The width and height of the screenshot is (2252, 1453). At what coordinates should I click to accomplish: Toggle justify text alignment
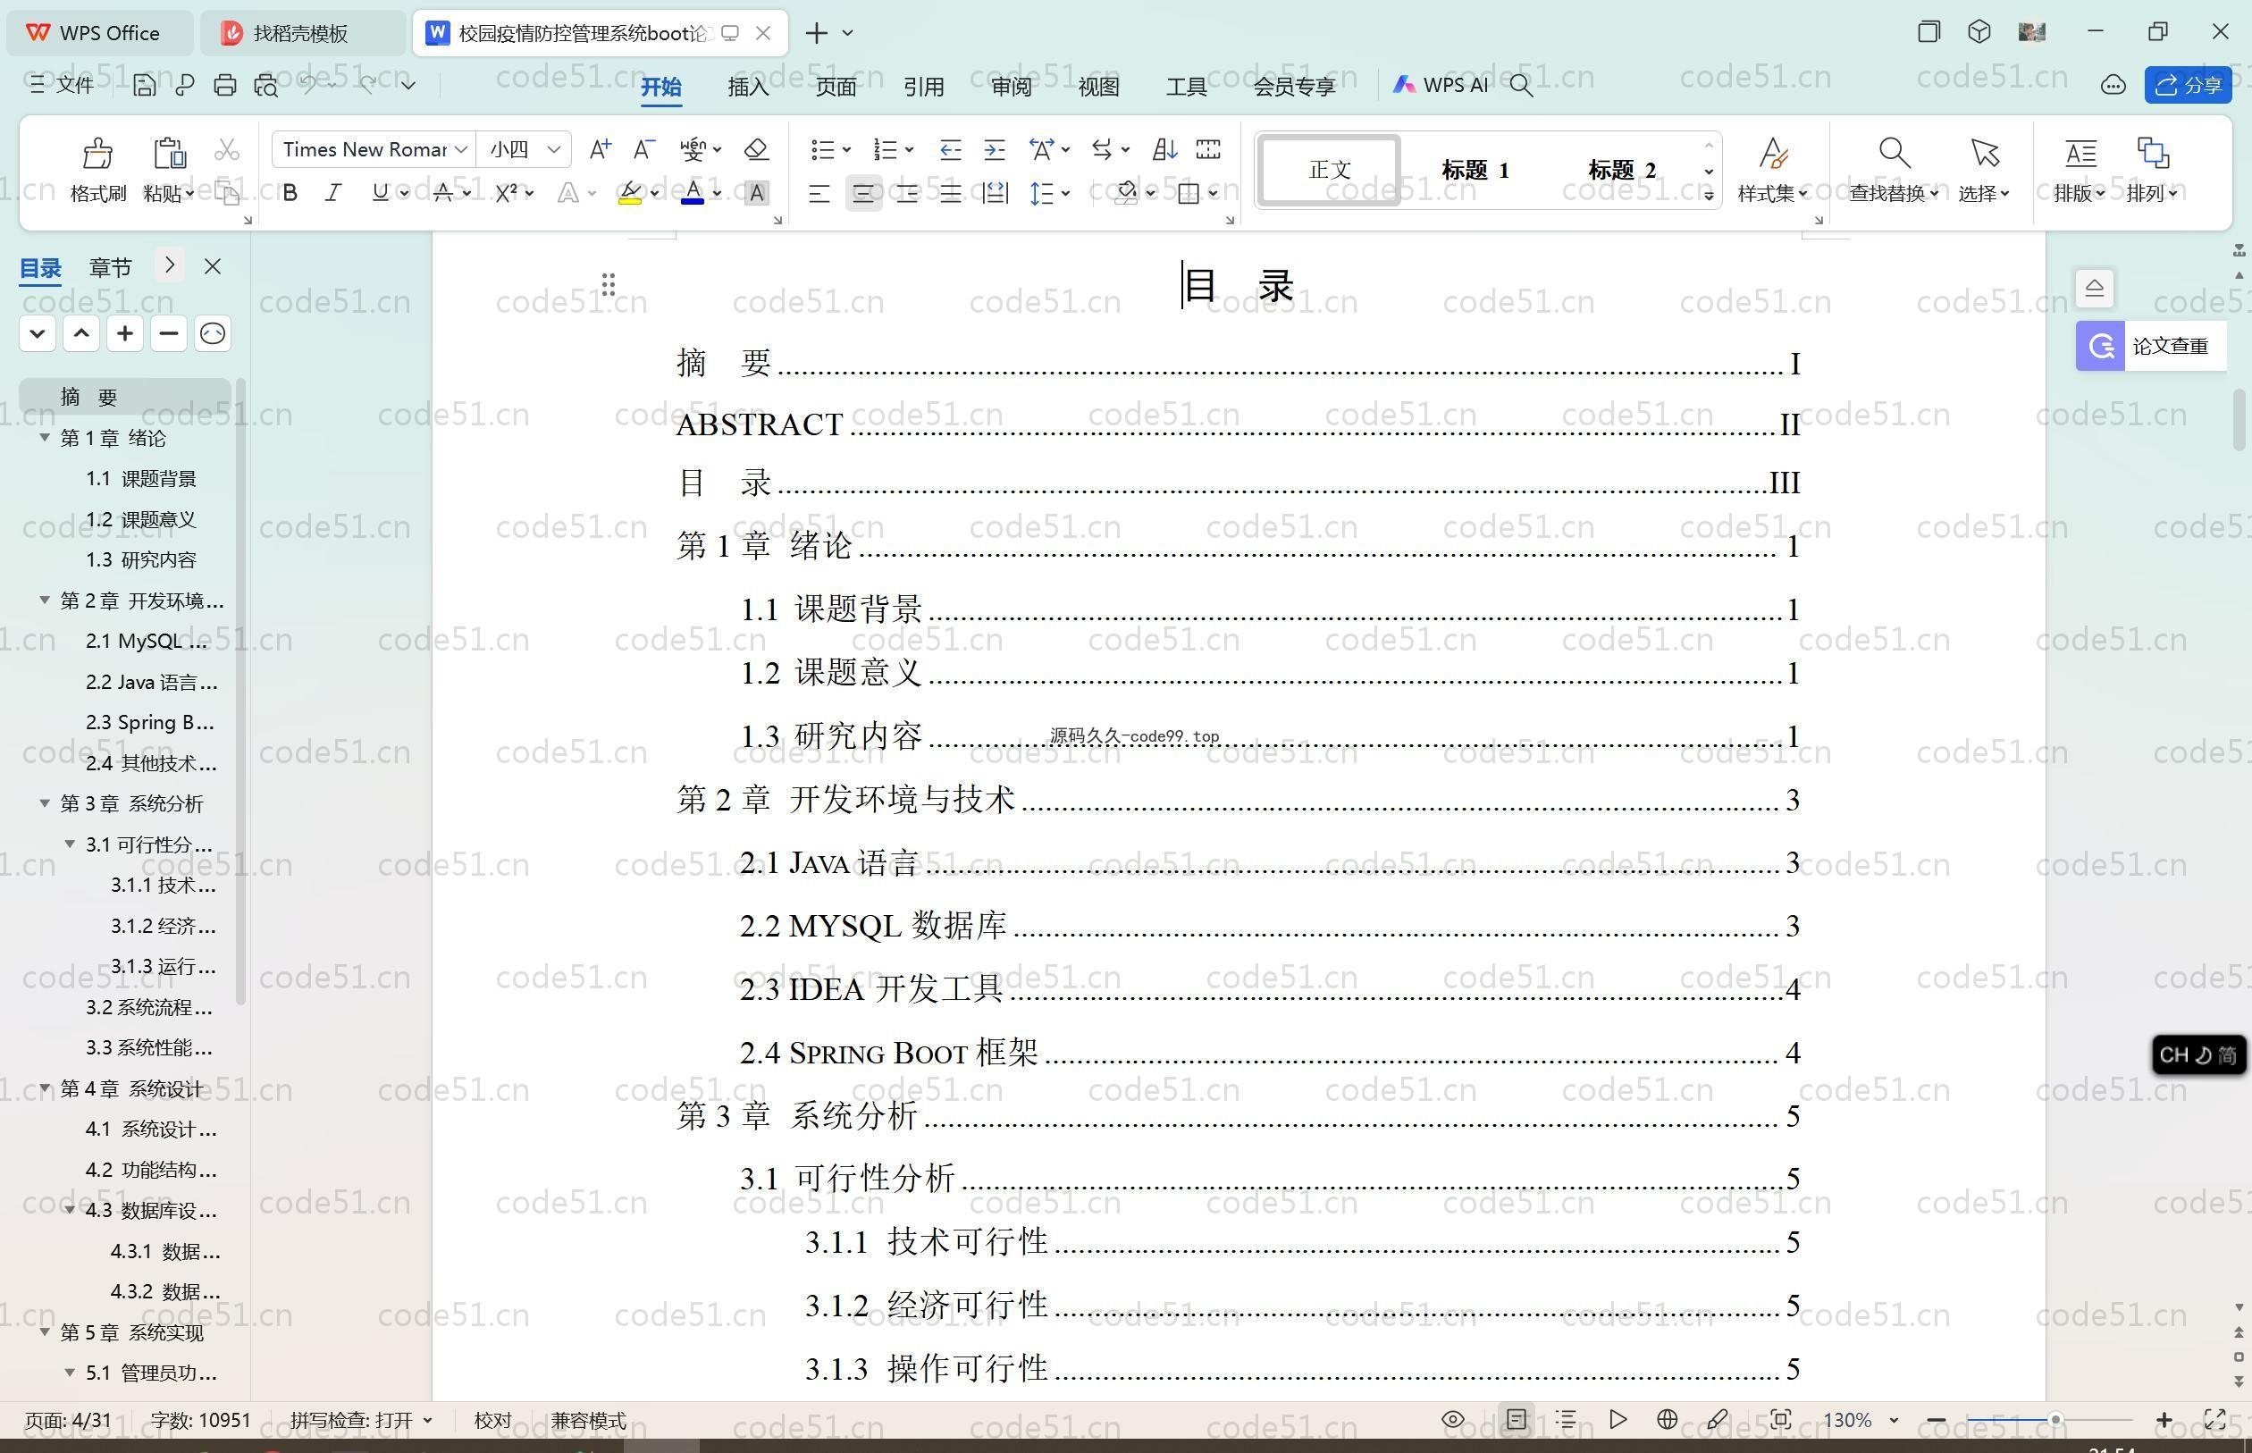pos(950,195)
